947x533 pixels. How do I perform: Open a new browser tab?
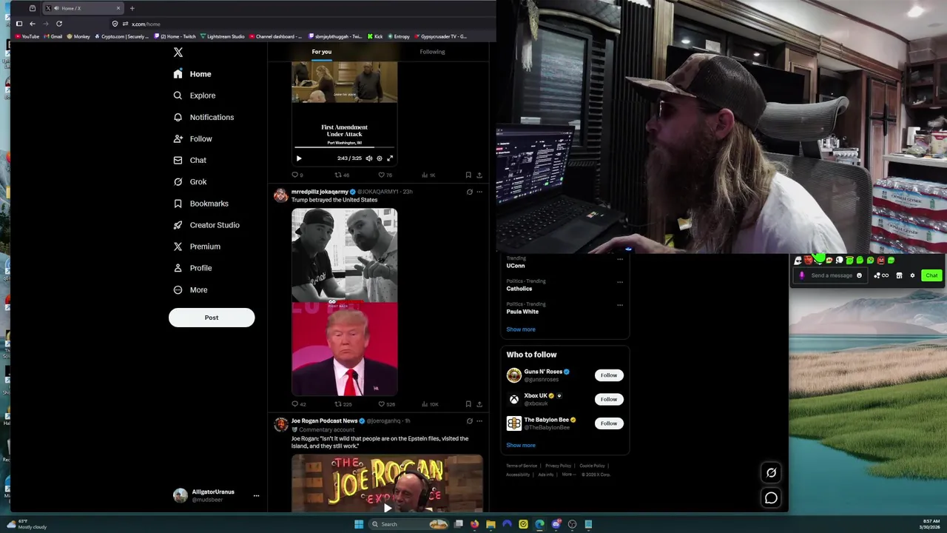(x=132, y=8)
